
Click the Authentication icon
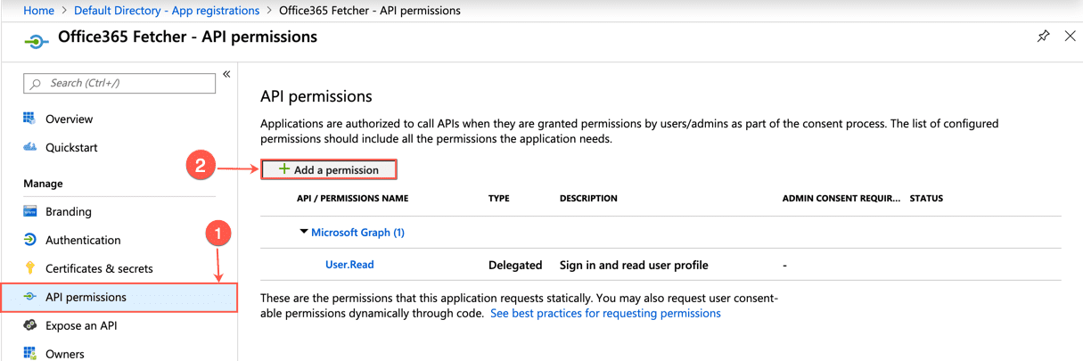pos(29,240)
